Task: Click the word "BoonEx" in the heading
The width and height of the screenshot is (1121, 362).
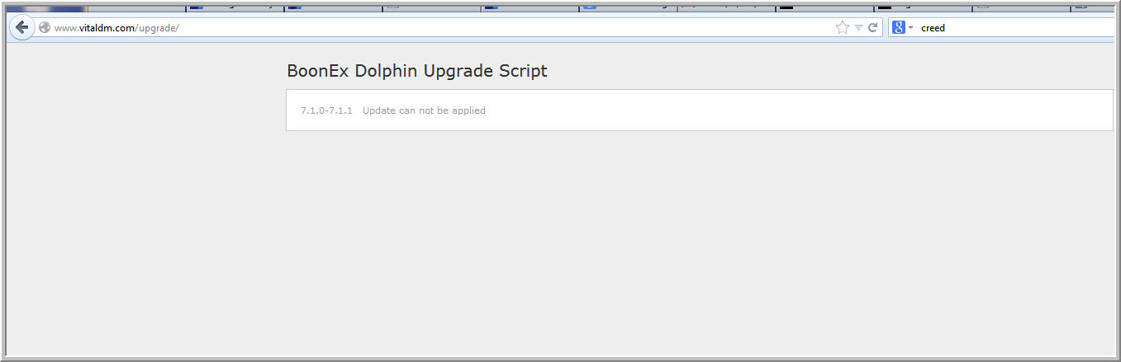Action: coord(318,71)
